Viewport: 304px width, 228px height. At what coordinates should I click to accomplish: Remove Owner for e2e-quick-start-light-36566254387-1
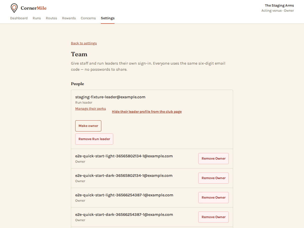pyautogui.click(x=214, y=198)
